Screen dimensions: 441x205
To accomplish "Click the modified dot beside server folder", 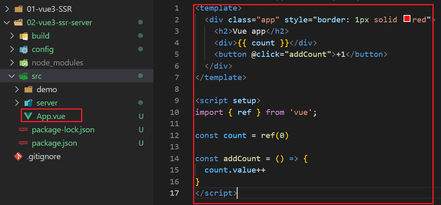I will 140,103.
